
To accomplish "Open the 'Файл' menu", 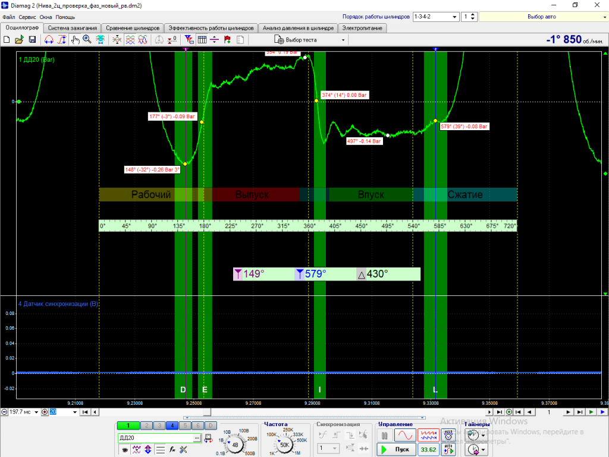I will [x=8, y=17].
